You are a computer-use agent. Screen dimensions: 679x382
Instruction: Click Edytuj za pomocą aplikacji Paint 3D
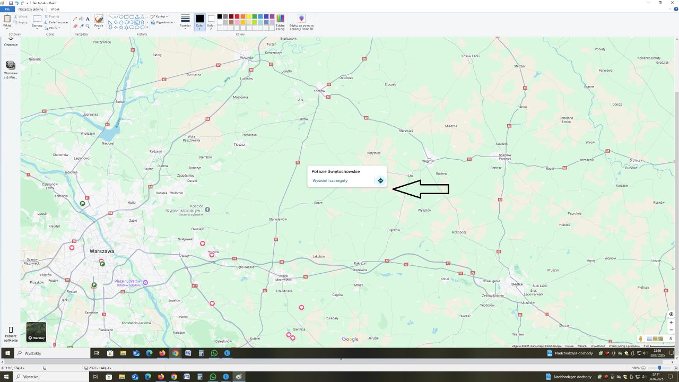[x=301, y=22]
